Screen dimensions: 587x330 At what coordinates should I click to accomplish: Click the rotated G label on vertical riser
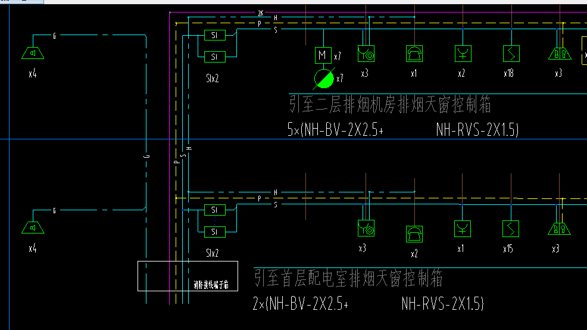[x=146, y=157]
